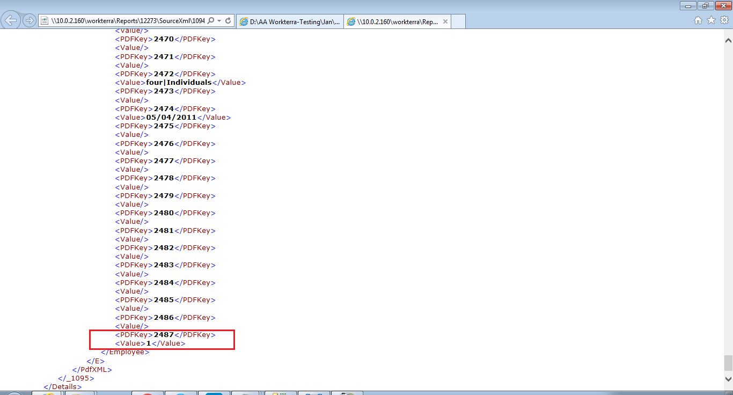Click the browser Back arrow button
The width and height of the screenshot is (733, 395).
11,20
